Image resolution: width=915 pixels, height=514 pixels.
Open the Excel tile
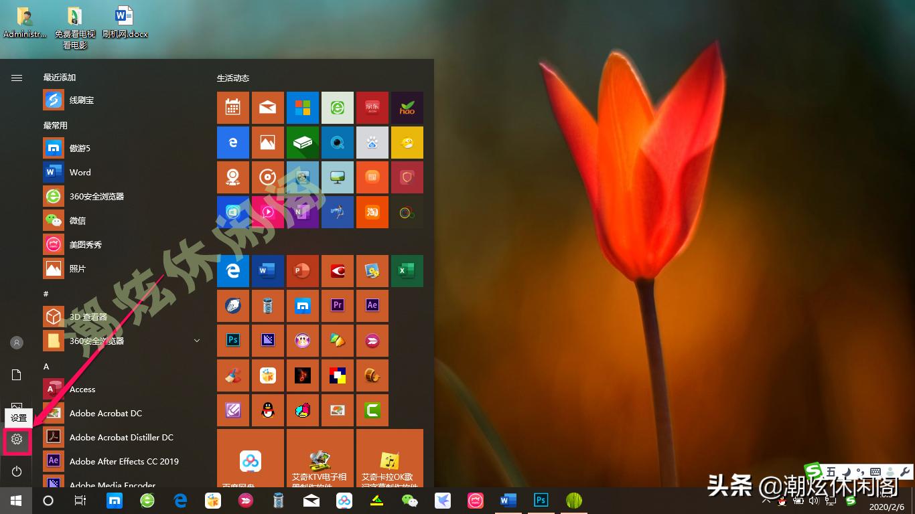click(x=407, y=271)
